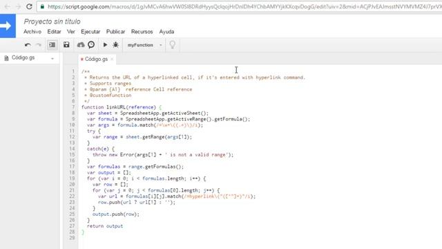This screenshot has width=442, height=249.
Task: Click the 'var formulas = range.getFormulas();' line
Action: 135,167
